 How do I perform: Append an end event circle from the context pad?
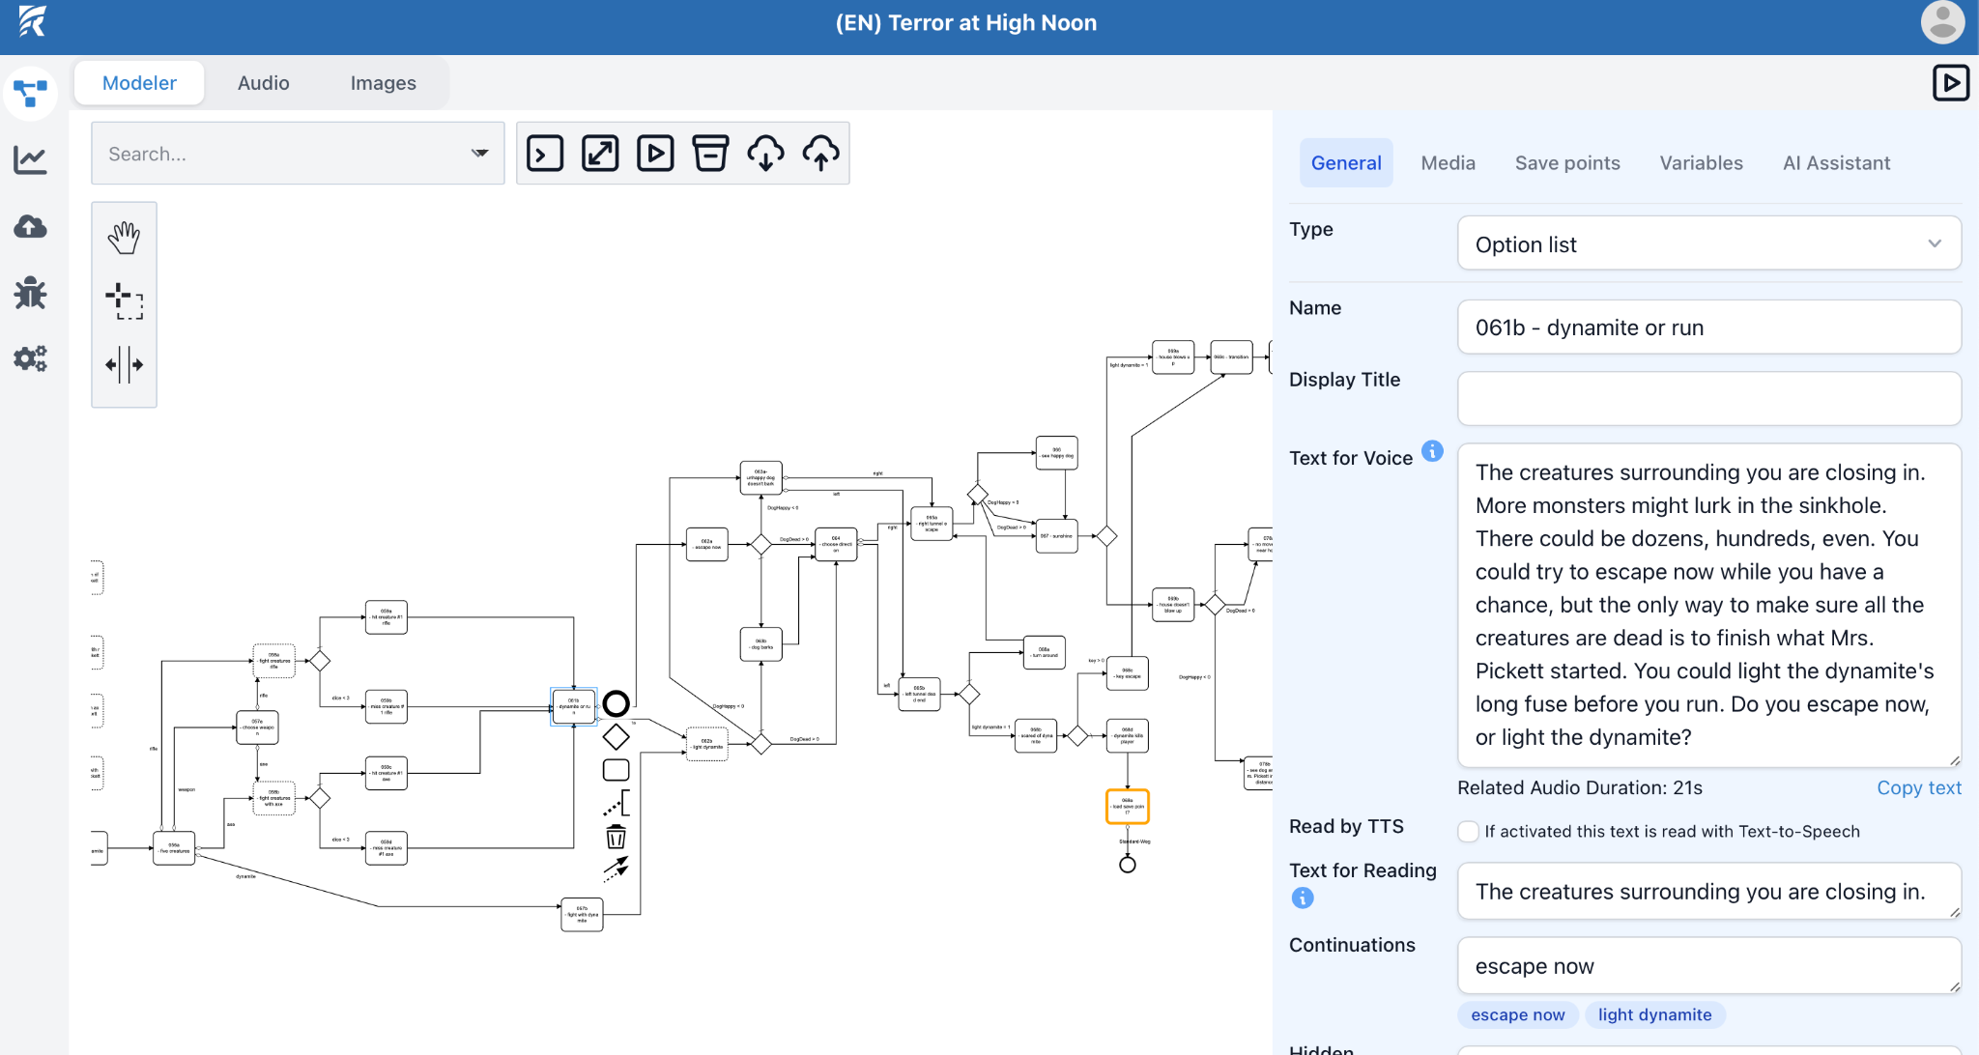pos(616,703)
